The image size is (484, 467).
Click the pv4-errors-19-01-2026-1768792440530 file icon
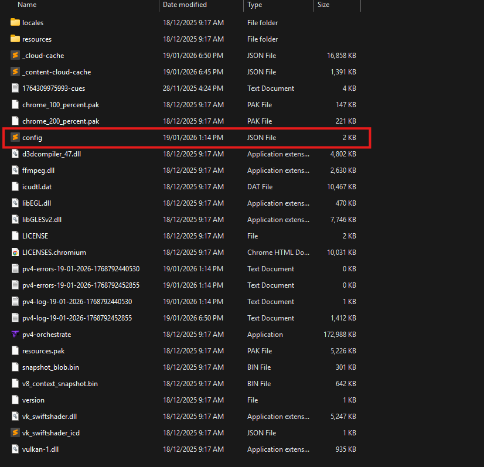point(15,268)
